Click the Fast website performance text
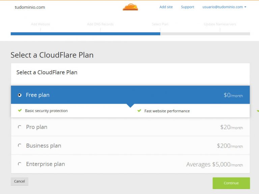Image resolution: width=259 pixels, height=194 pixels. [167, 111]
